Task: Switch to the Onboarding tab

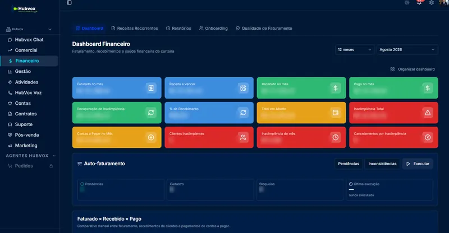Action: (213, 29)
